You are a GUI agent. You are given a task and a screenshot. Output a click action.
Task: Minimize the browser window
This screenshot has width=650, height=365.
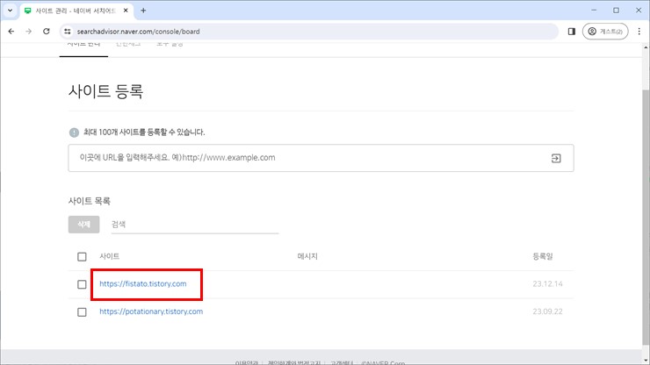tap(594, 11)
